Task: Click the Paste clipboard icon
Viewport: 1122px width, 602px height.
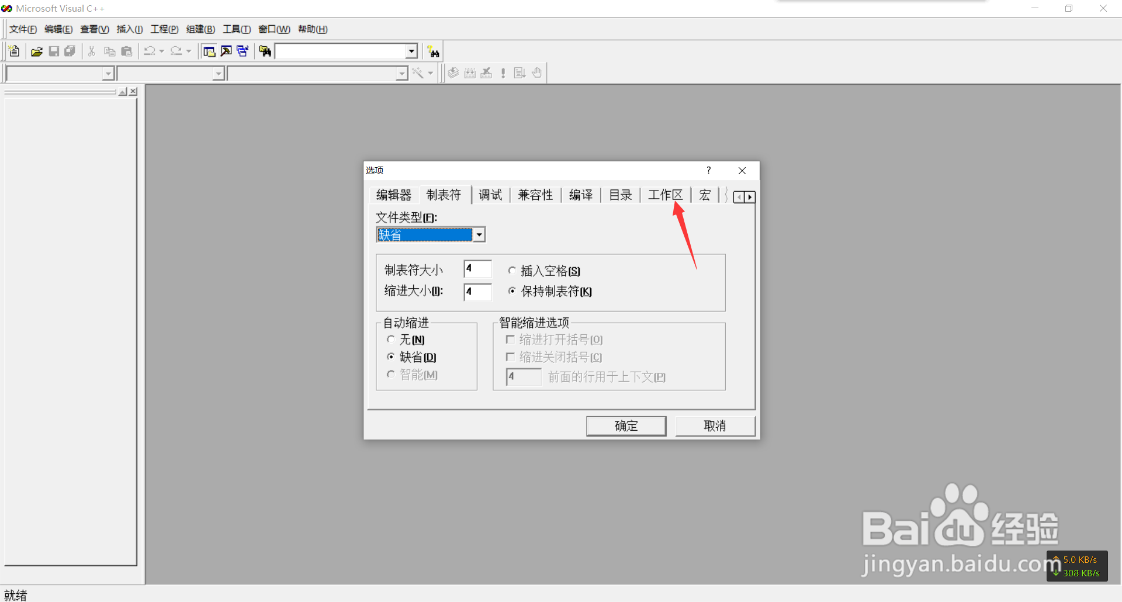Action: [x=126, y=51]
